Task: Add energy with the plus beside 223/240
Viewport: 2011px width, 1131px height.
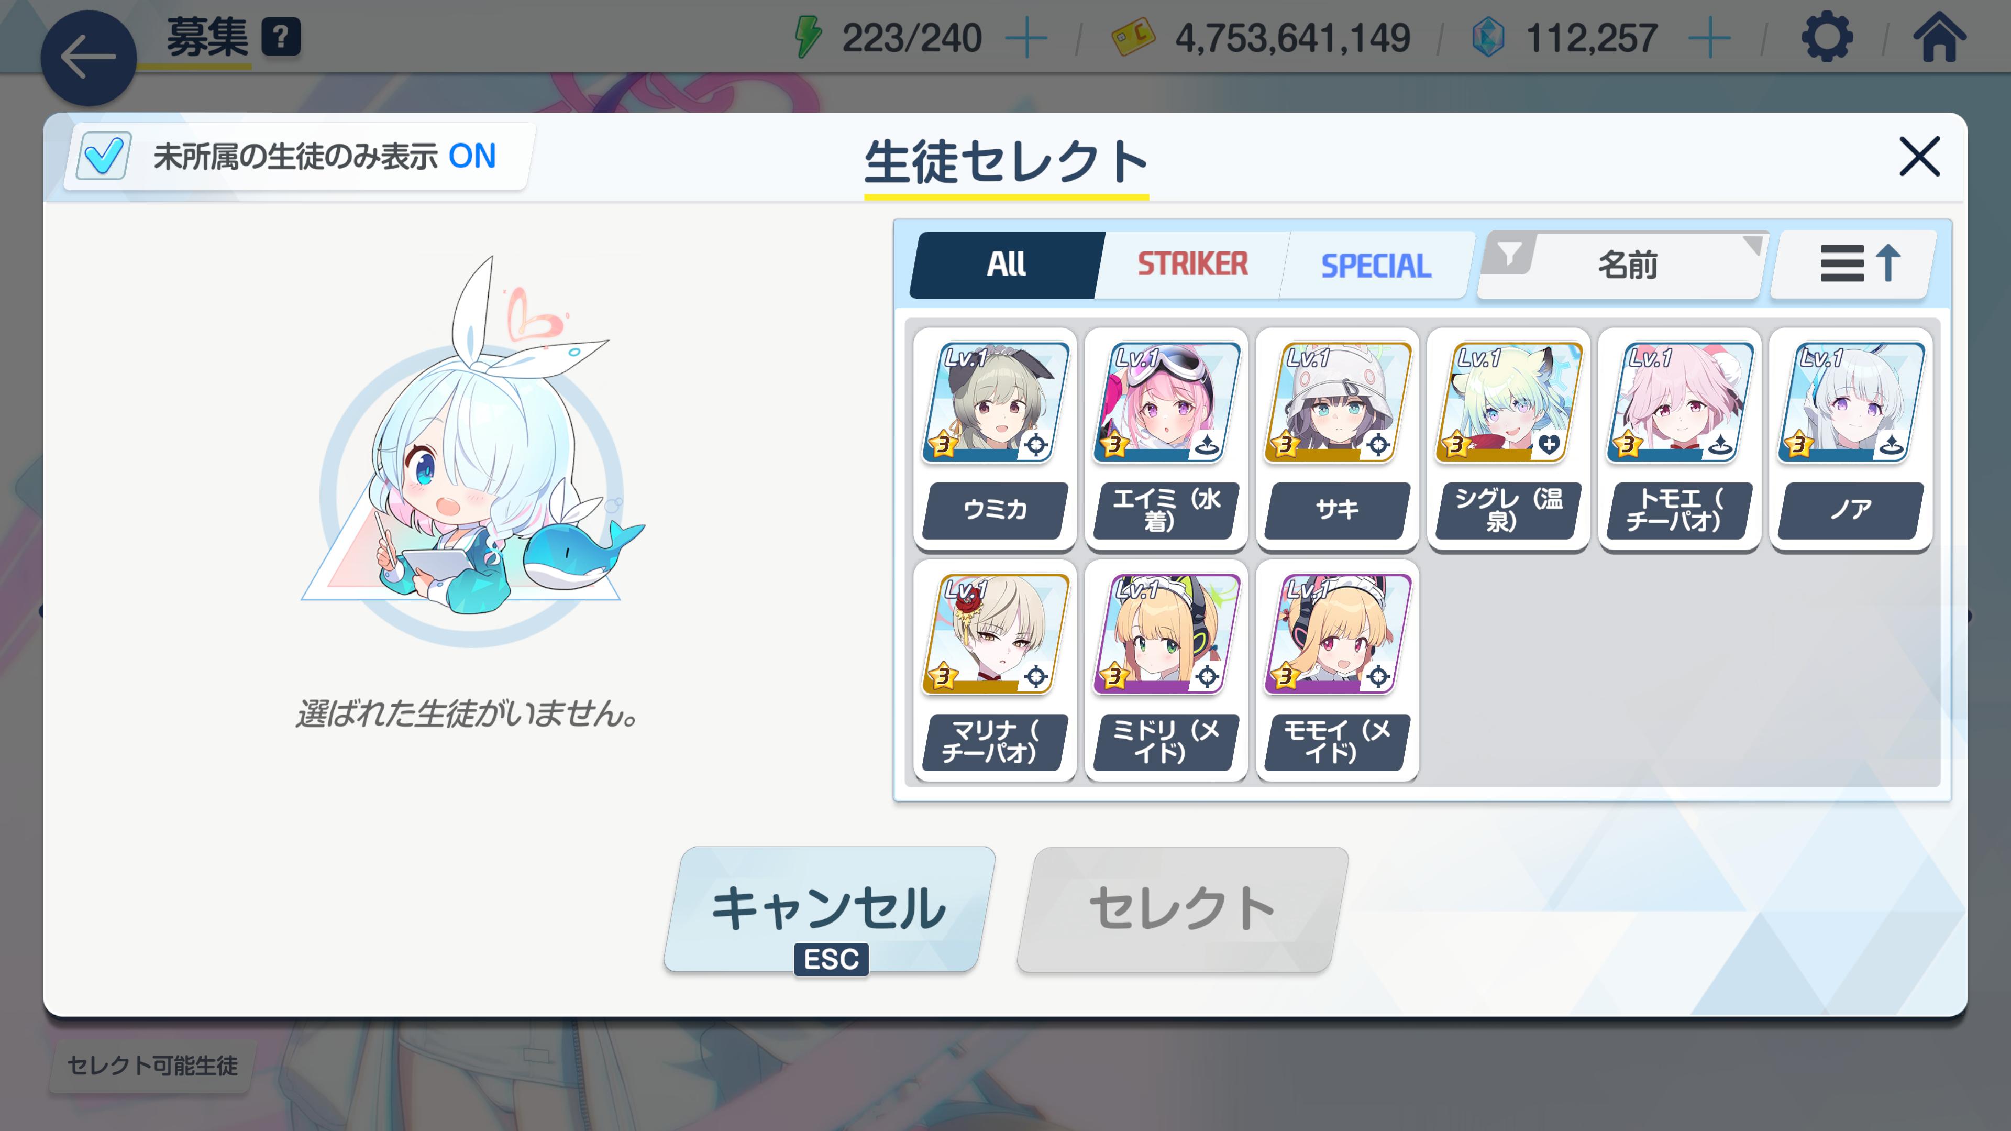Action: pos(1026,38)
